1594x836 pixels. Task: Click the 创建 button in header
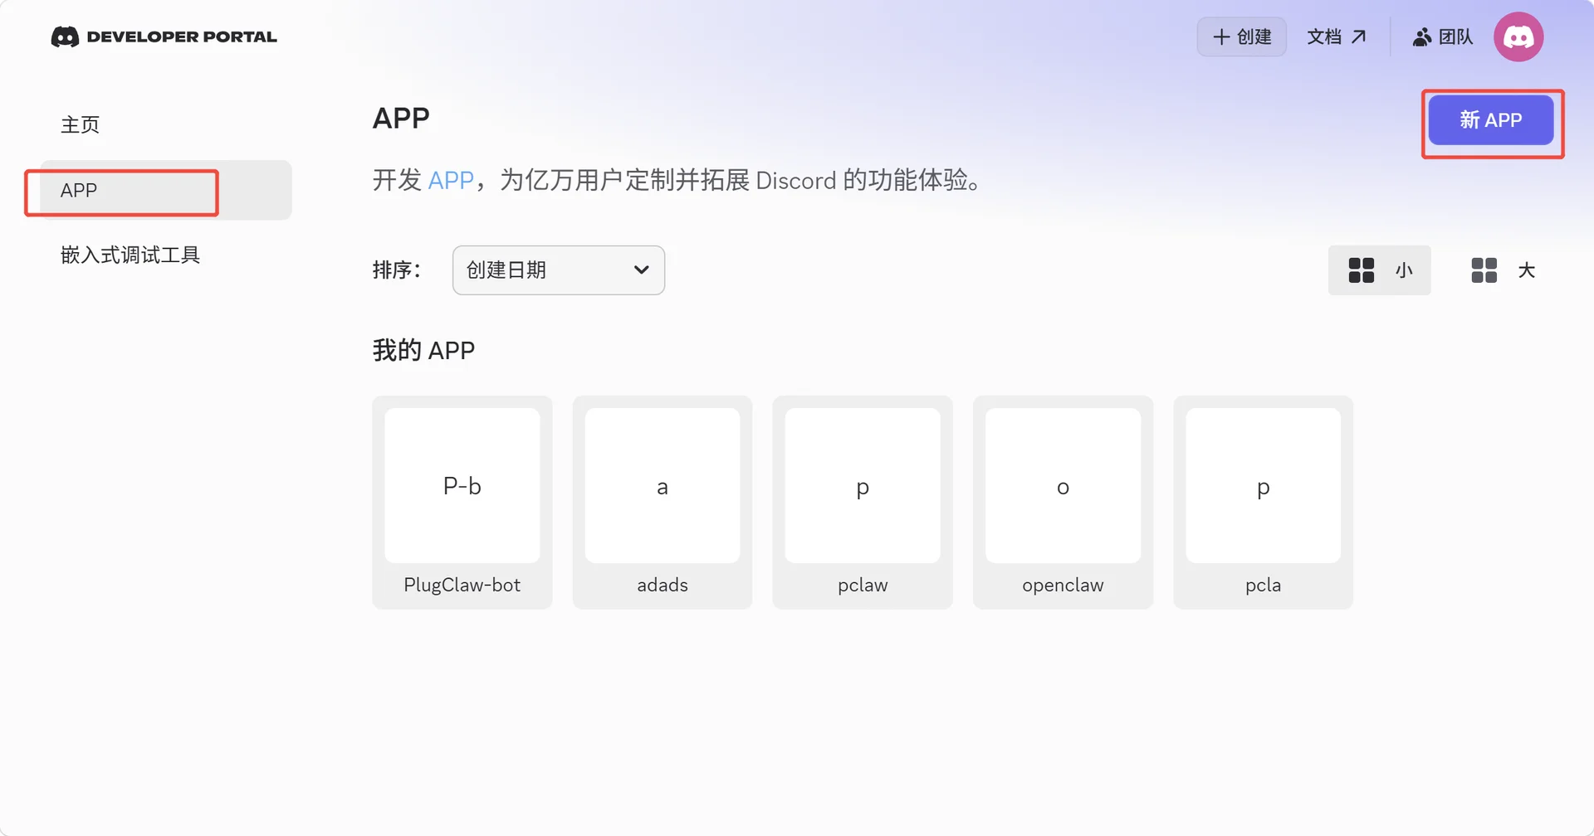tap(1242, 36)
